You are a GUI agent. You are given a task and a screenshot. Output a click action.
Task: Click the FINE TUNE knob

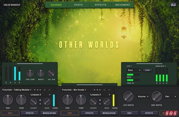[x=30, y=73]
